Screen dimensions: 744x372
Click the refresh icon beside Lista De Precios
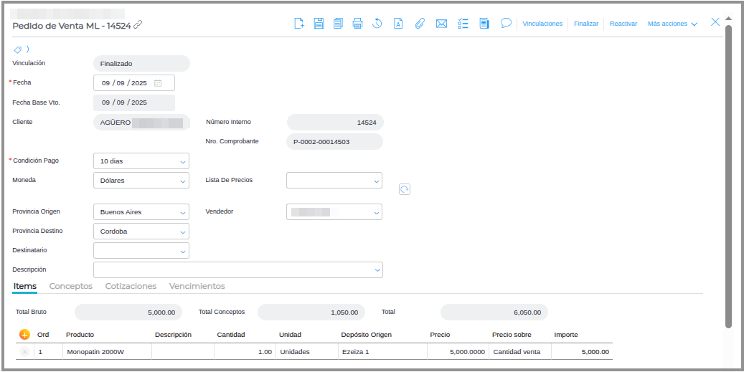[x=405, y=189]
